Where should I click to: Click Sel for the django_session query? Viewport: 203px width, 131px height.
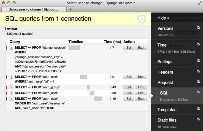[129, 48]
